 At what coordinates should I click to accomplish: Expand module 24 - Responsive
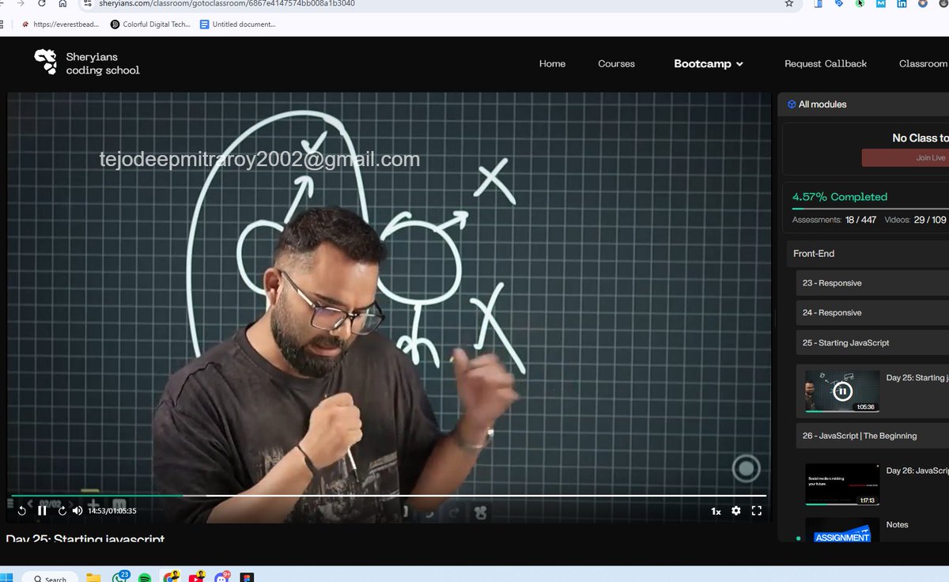872,313
